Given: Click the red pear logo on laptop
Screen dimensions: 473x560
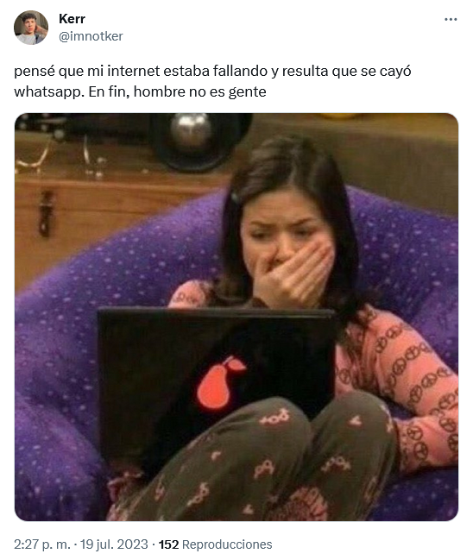Looking at the screenshot, I should 220,382.
